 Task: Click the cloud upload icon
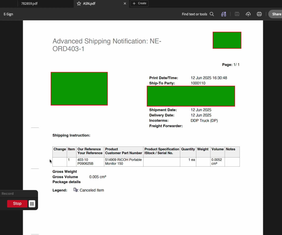click(248, 14)
